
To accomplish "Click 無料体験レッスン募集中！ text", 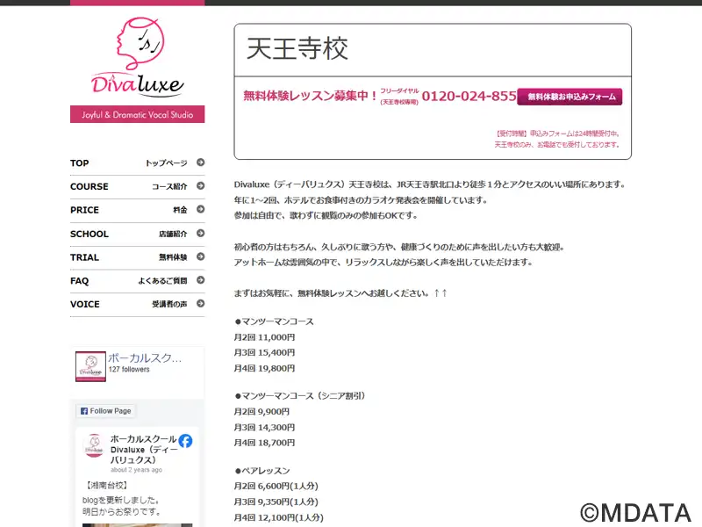I will pos(311,96).
